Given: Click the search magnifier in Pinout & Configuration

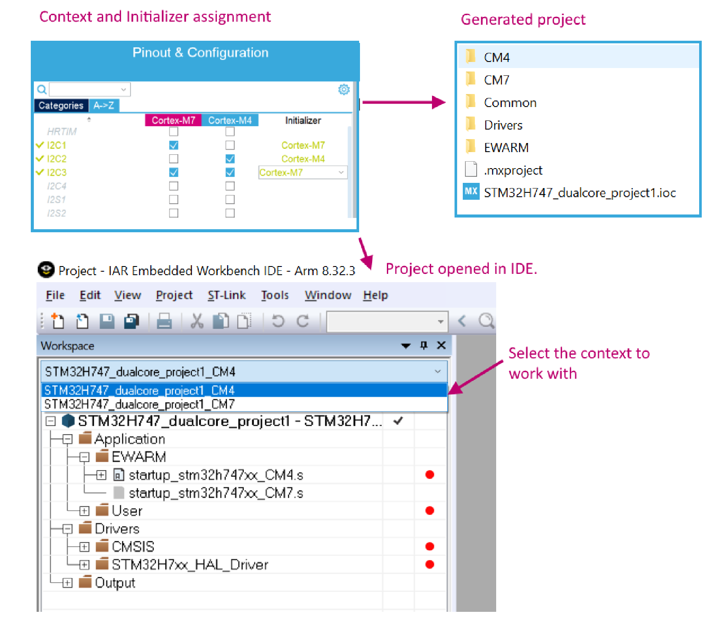Looking at the screenshot, I should pyautogui.click(x=42, y=89).
